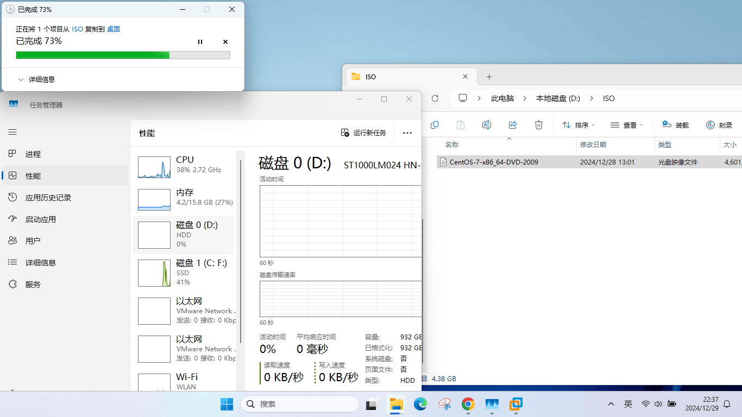Select Wi-Fi WLAN performance item
Screen dimensions: 742x417
184,381
